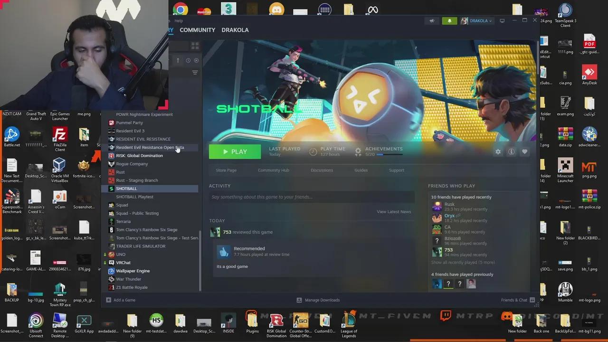The image size is (608, 342).
Task: Open the Community Hub tab
Action: tap(273, 170)
